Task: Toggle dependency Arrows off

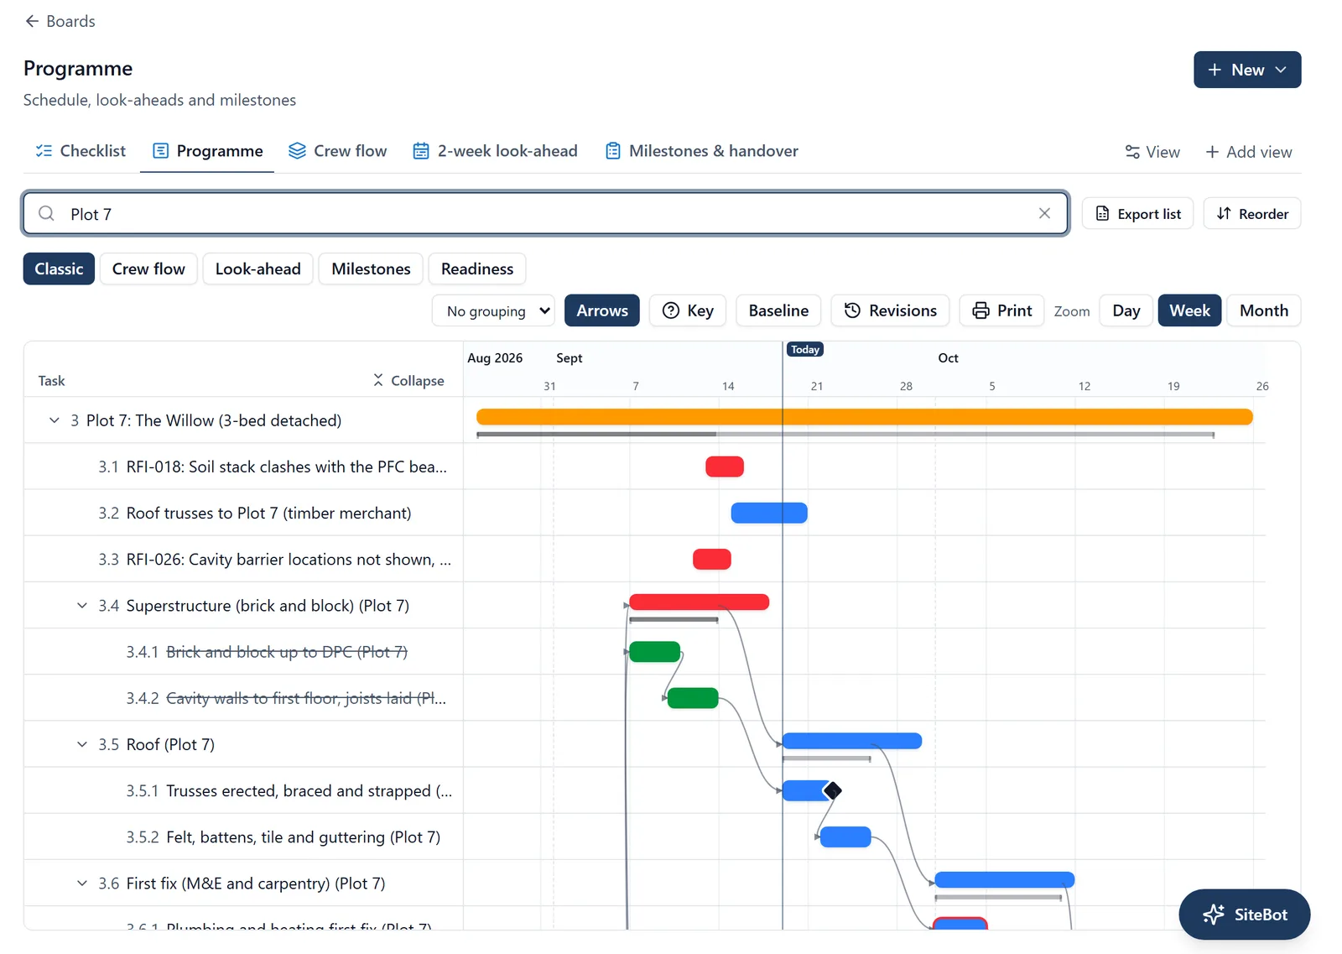Action: pos(601,310)
